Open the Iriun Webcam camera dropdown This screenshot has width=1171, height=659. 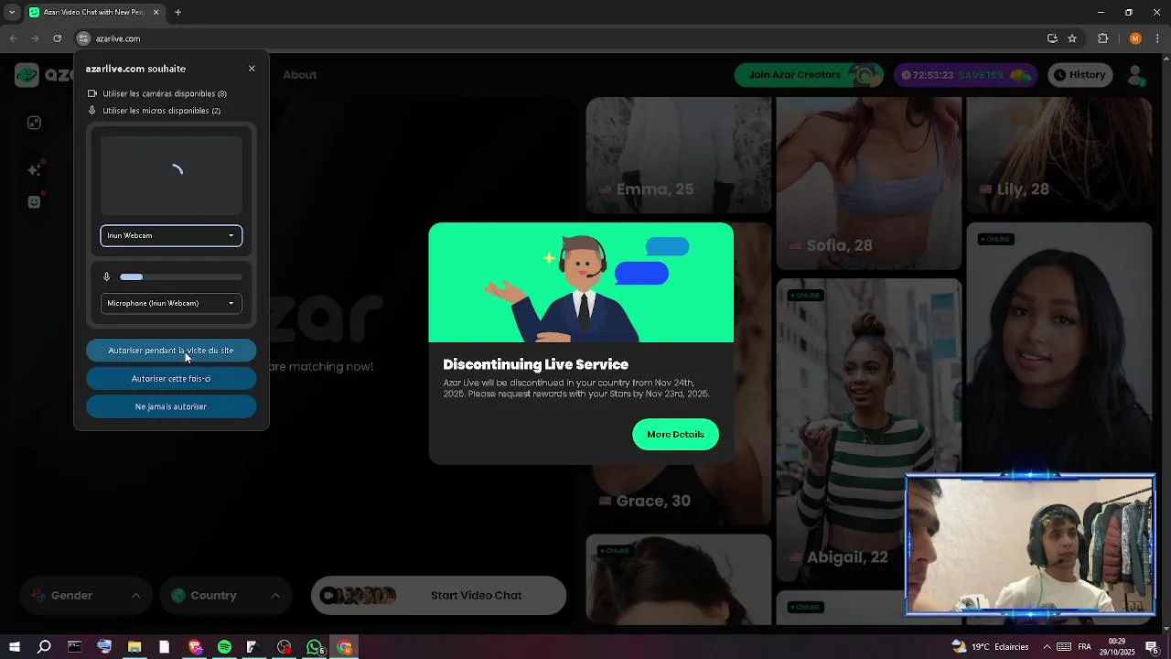tap(171, 235)
